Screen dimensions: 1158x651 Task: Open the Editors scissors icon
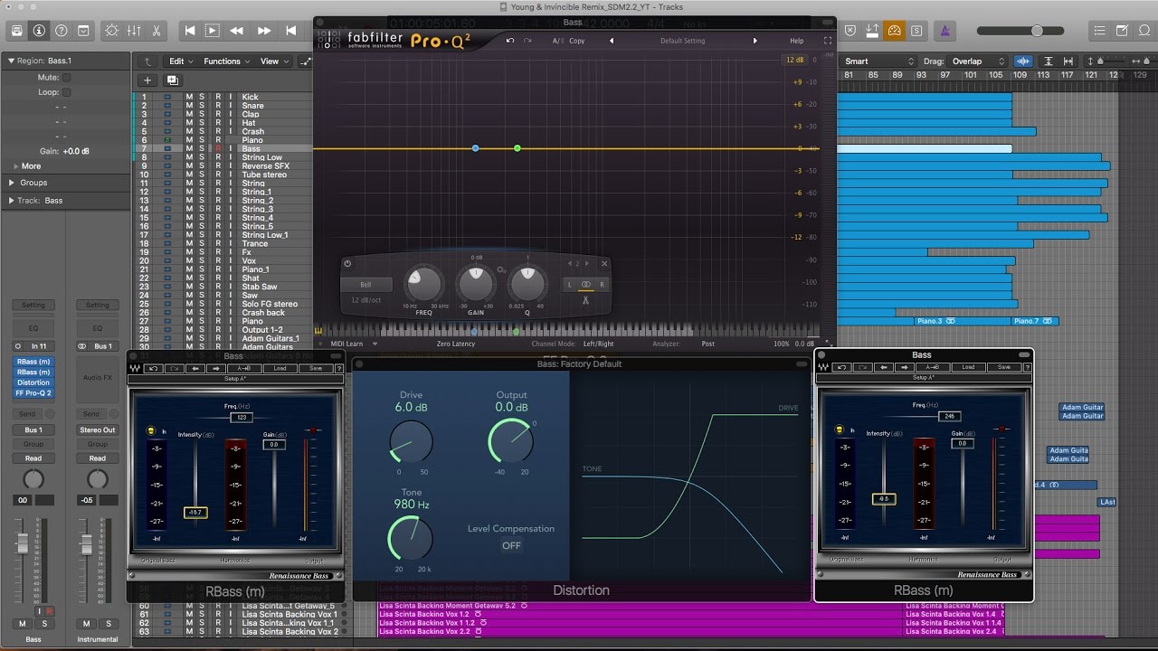coord(156,30)
